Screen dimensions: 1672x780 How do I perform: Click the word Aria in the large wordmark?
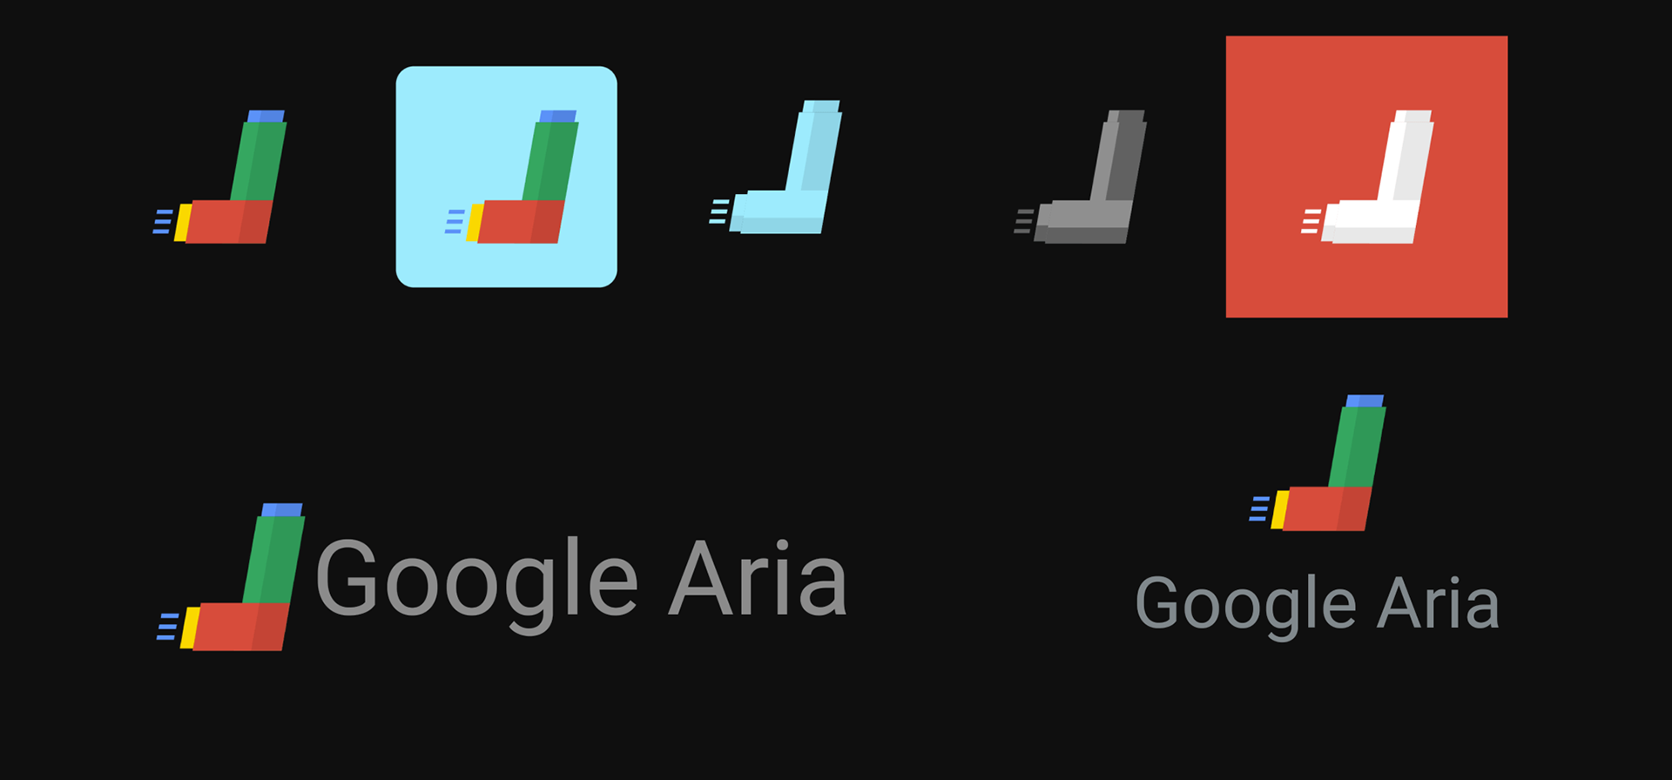click(x=758, y=579)
